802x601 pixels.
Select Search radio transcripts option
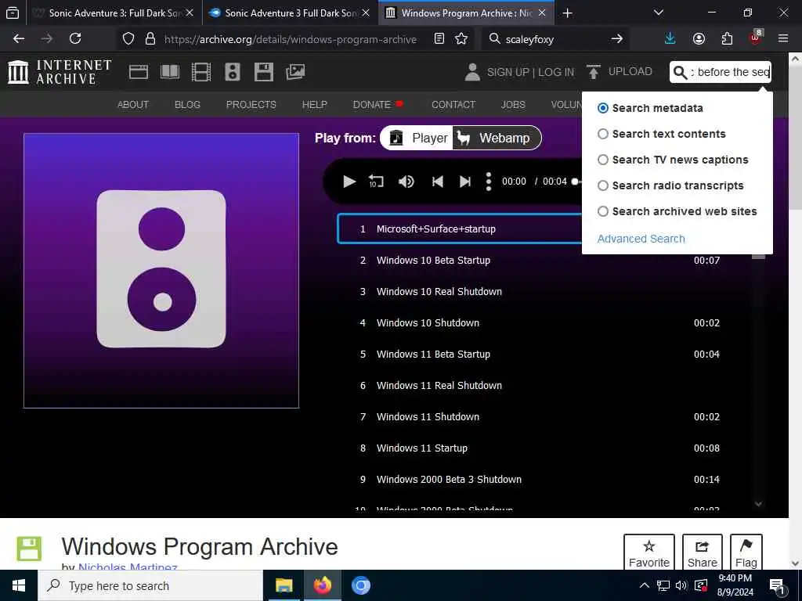point(603,185)
